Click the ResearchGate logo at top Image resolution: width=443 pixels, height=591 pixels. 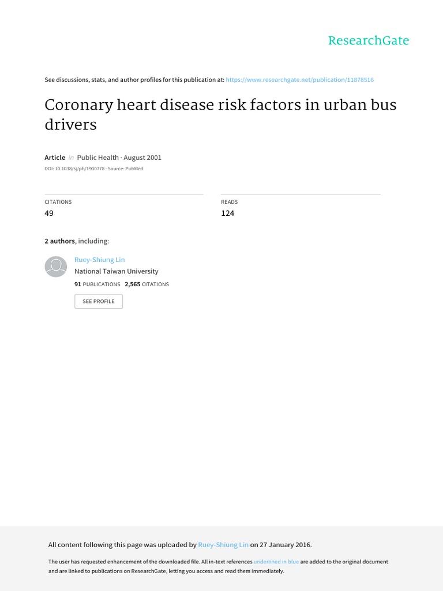pos(369,40)
